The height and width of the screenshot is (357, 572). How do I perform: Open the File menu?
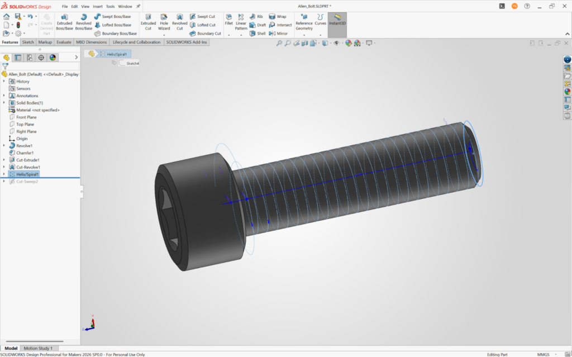65,7
